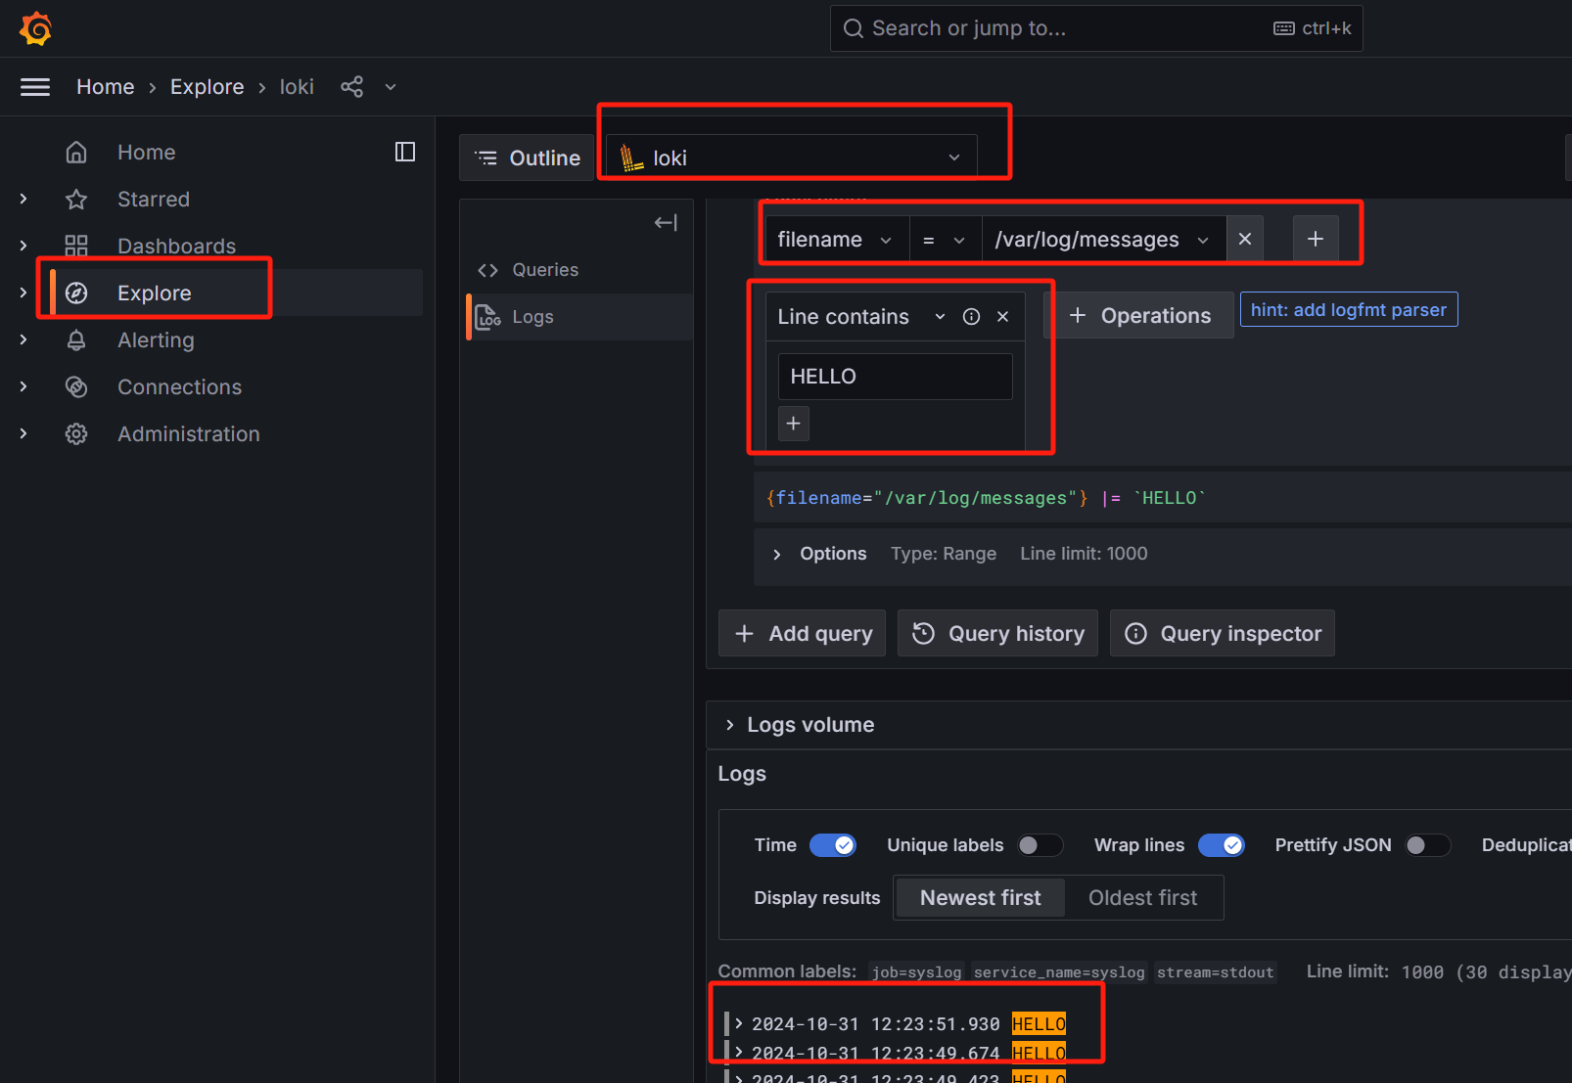
Task: Click the Starred star icon
Action: [x=76, y=200]
